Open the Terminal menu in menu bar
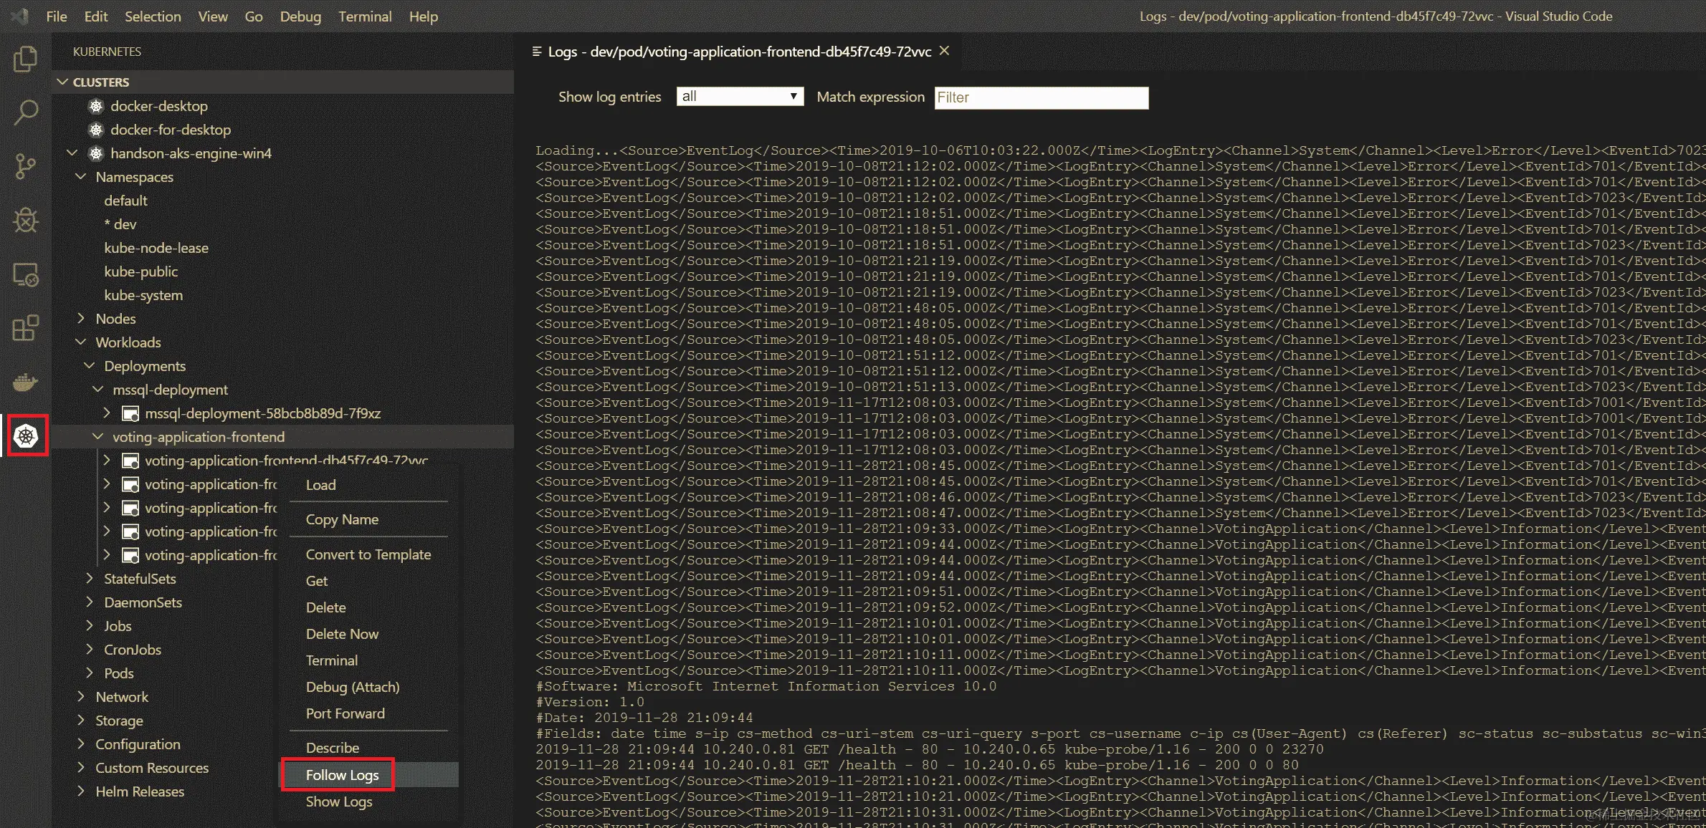 tap(365, 16)
